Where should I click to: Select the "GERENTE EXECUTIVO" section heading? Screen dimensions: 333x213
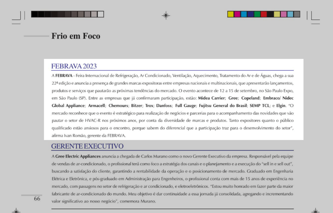pos(87,146)
